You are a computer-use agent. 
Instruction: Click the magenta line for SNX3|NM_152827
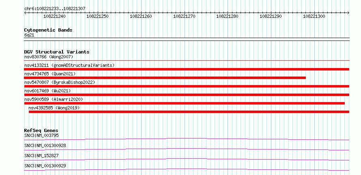tap(187, 159)
